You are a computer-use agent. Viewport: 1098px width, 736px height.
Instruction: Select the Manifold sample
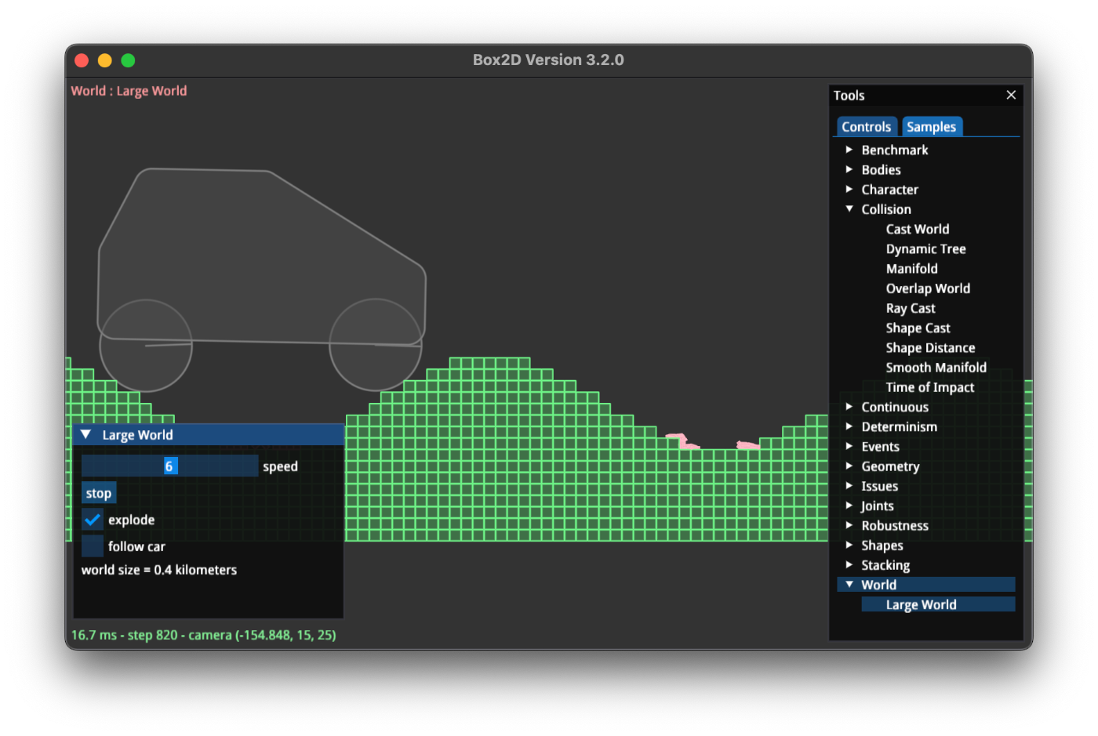tap(911, 269)
